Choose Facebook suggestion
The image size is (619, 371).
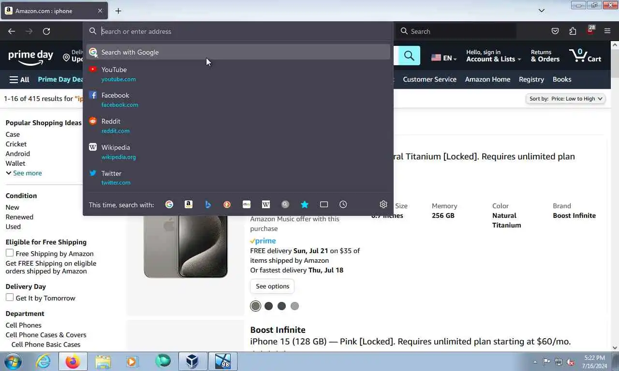(238, 100)
